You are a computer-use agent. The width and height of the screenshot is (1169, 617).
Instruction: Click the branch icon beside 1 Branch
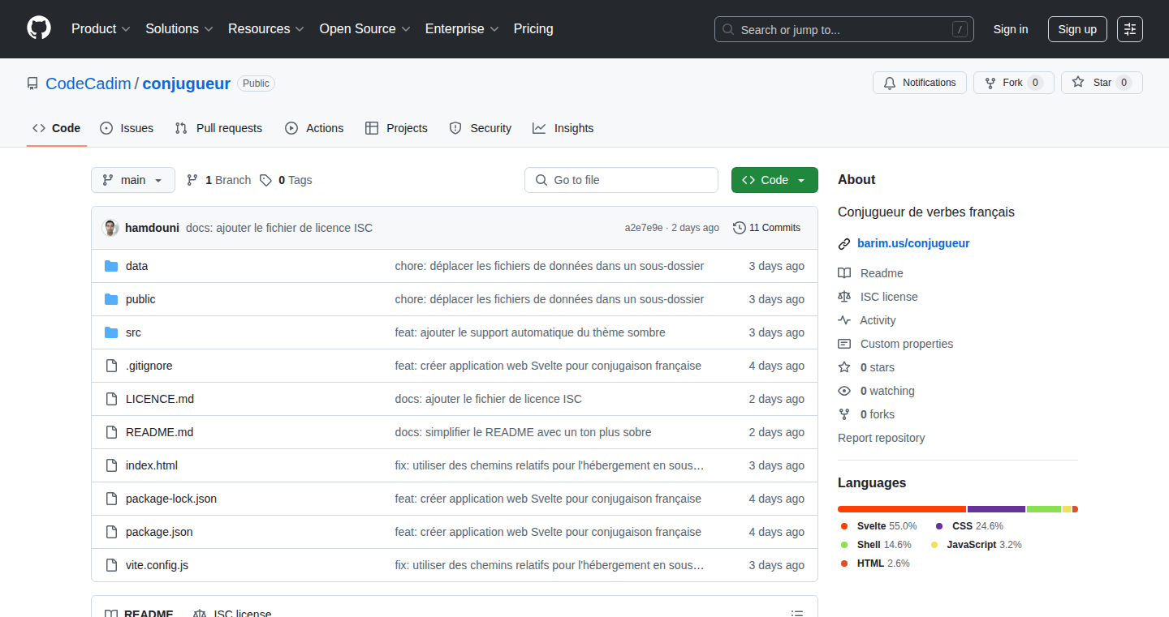[192, 180]
